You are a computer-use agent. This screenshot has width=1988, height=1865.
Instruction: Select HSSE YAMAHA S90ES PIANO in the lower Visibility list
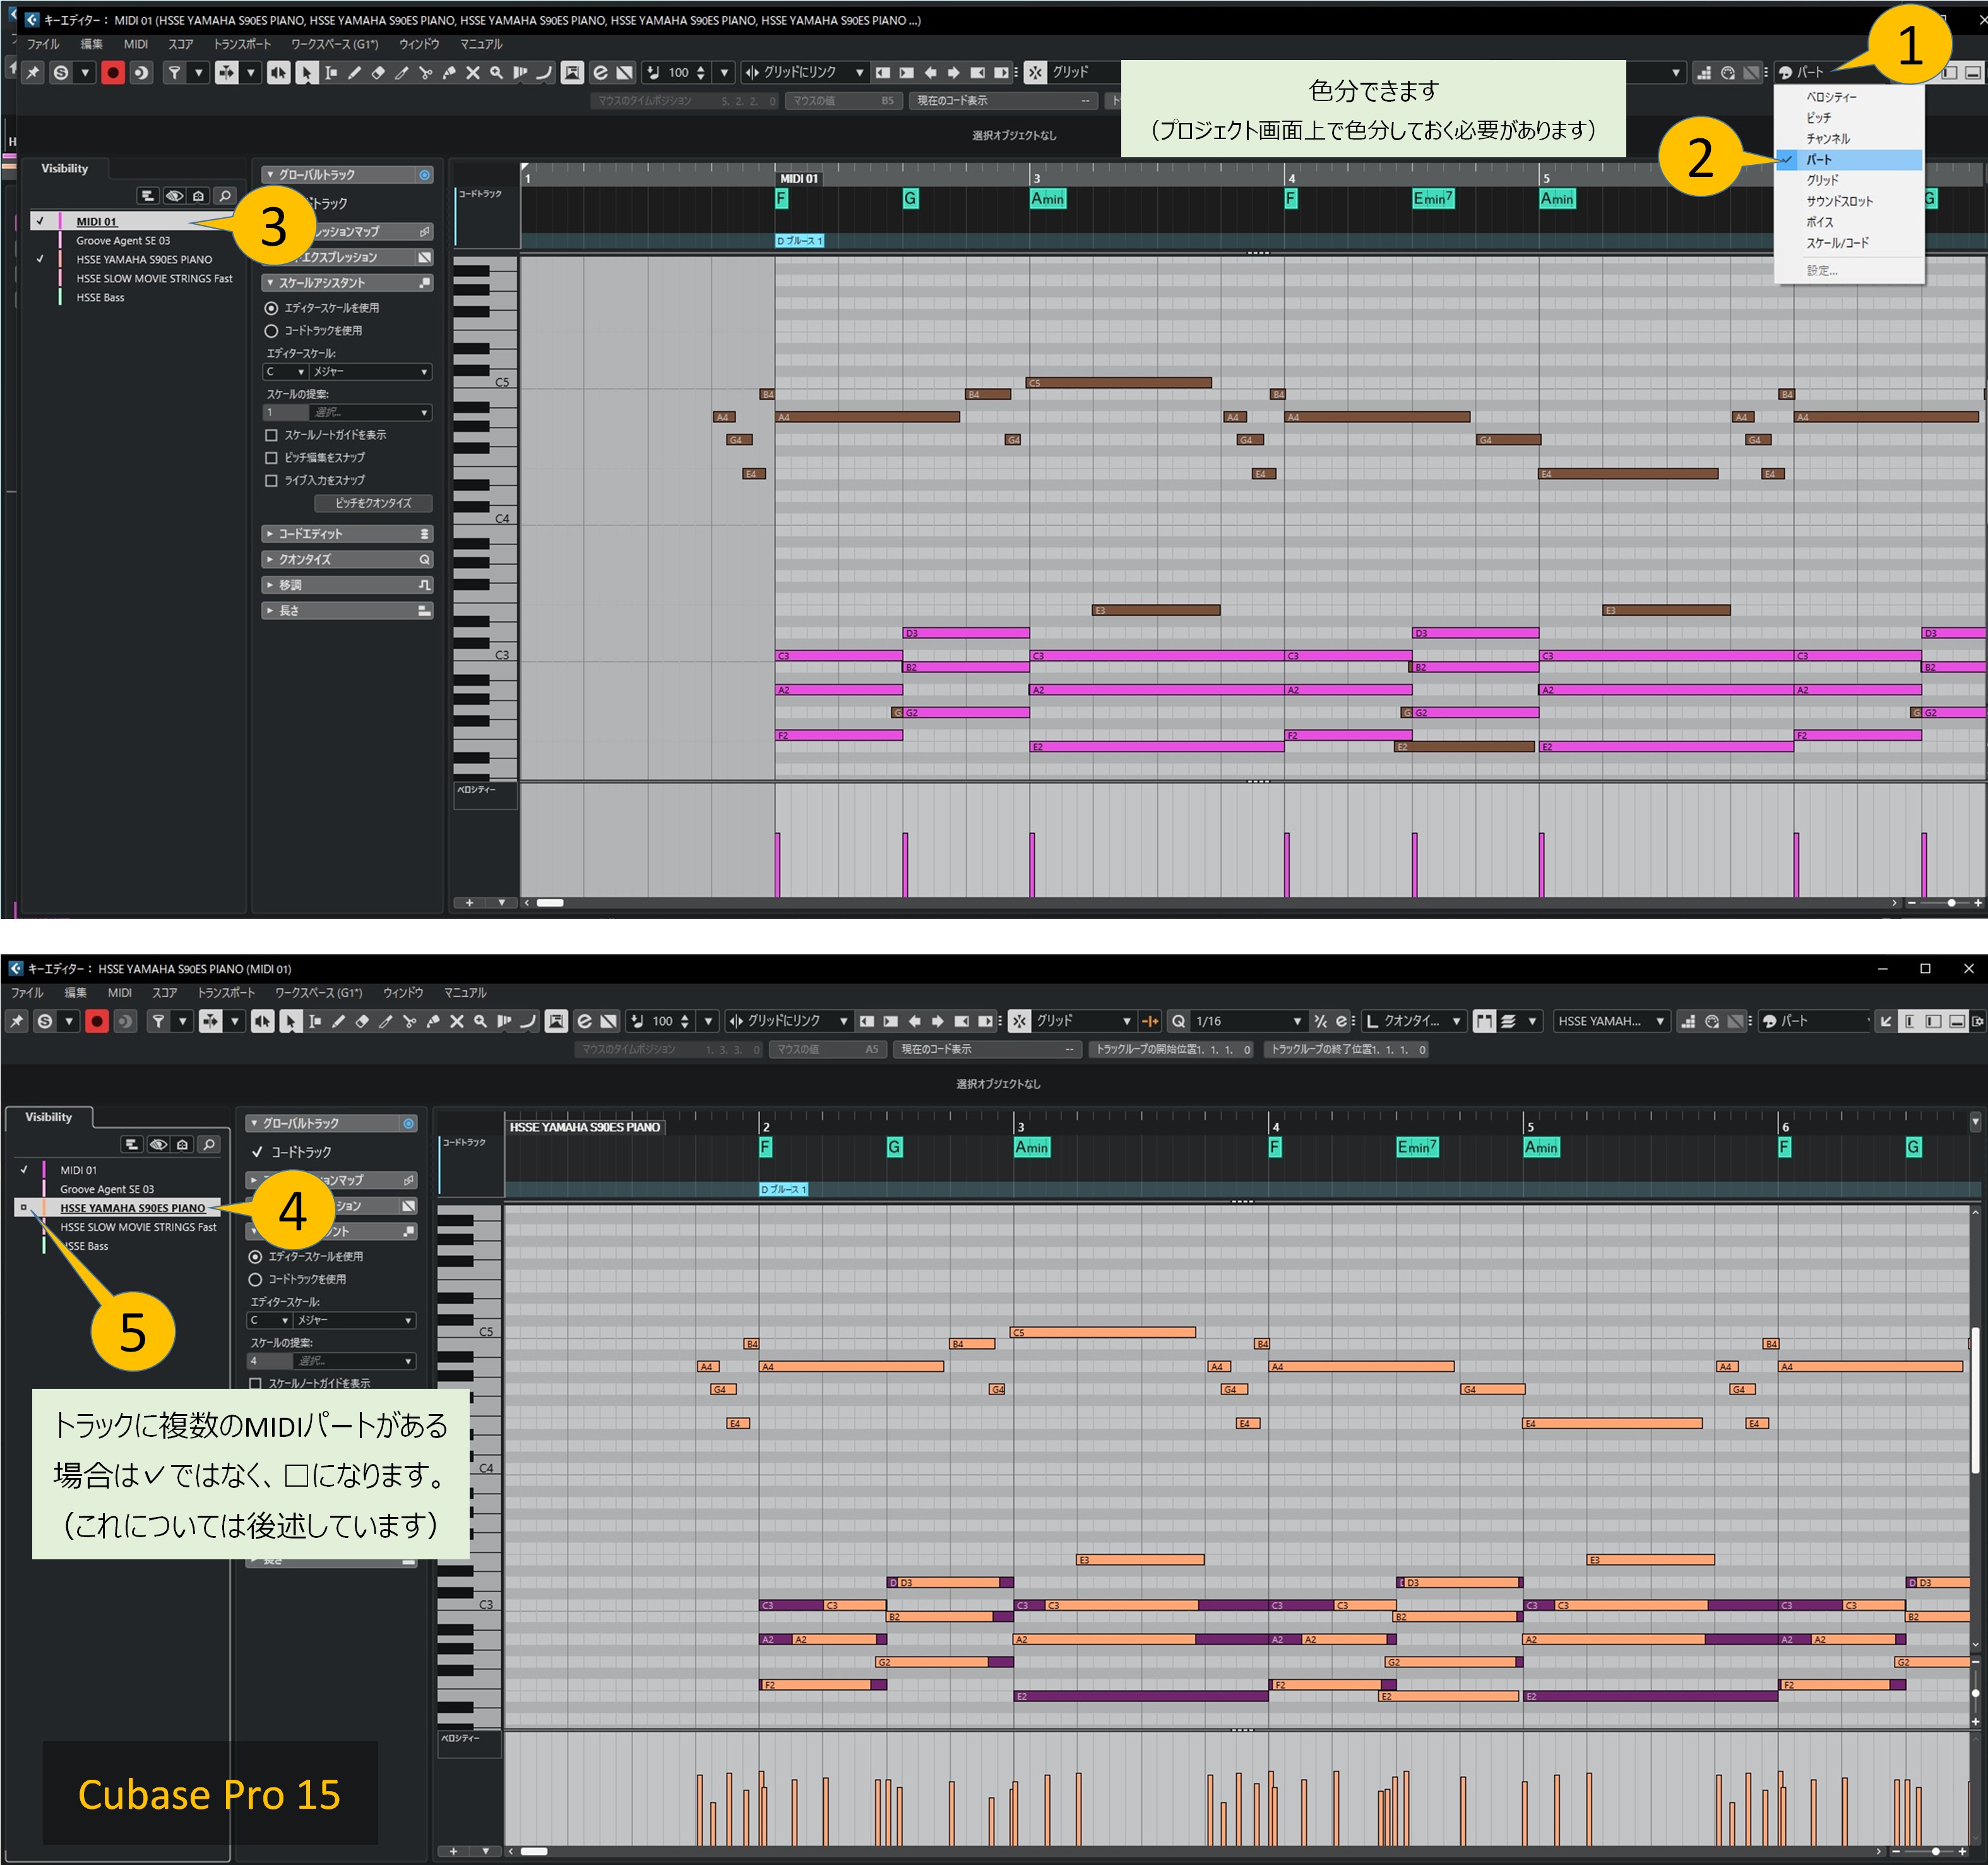(132, 1208)
